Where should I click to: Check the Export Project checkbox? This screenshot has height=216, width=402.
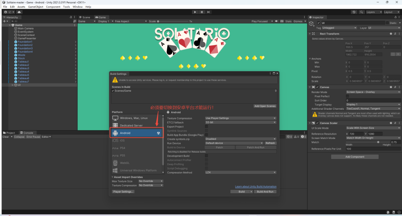206,127
